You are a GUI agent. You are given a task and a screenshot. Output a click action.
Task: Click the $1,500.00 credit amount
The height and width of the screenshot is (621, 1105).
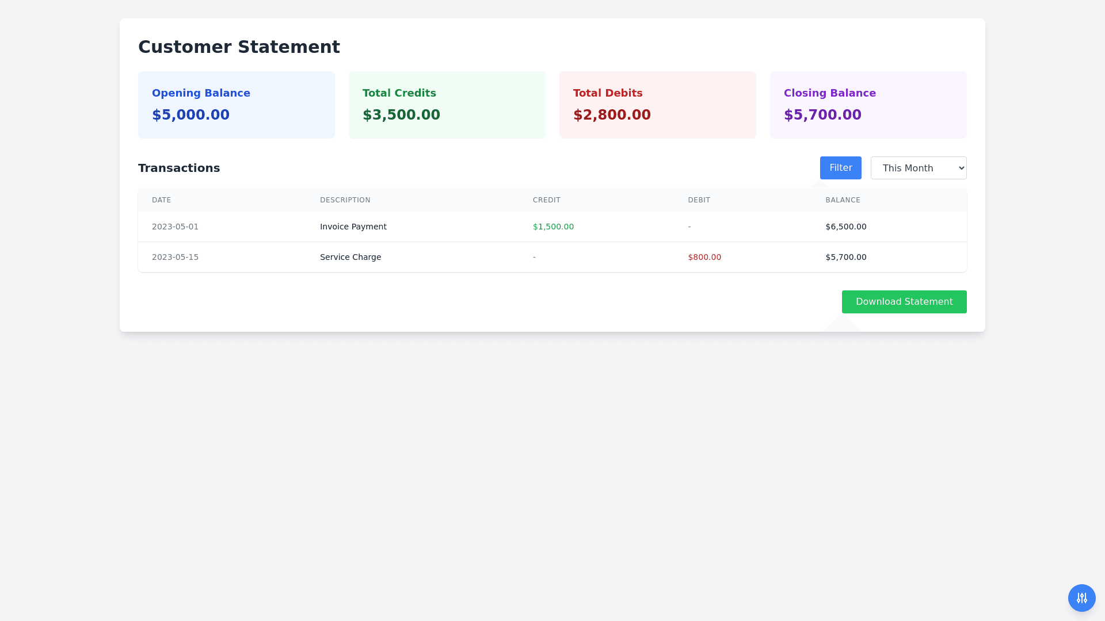coord(553,227)
